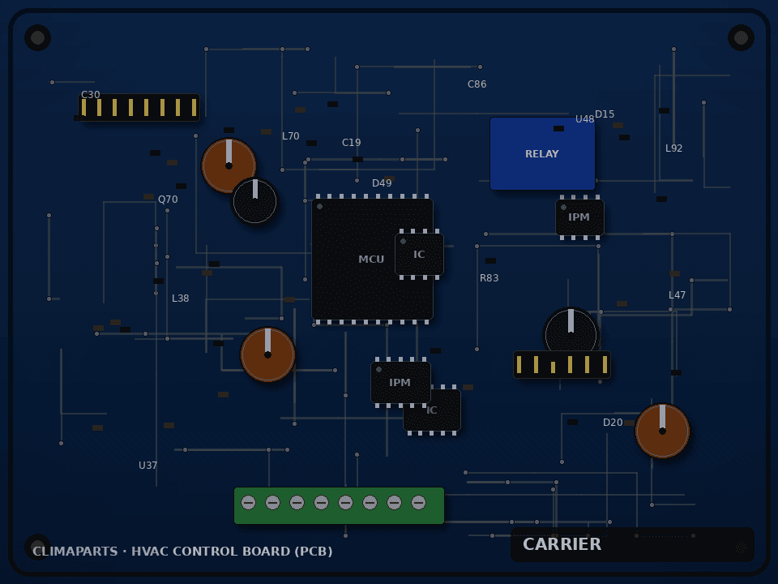Select the black knob next to Q70
This screenshot has width=778, height=584.
click(x=255, y=202)
